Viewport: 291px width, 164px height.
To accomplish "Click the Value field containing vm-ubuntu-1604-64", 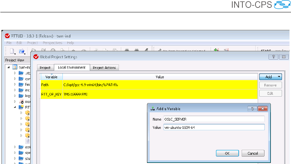I will click(214, 127).
